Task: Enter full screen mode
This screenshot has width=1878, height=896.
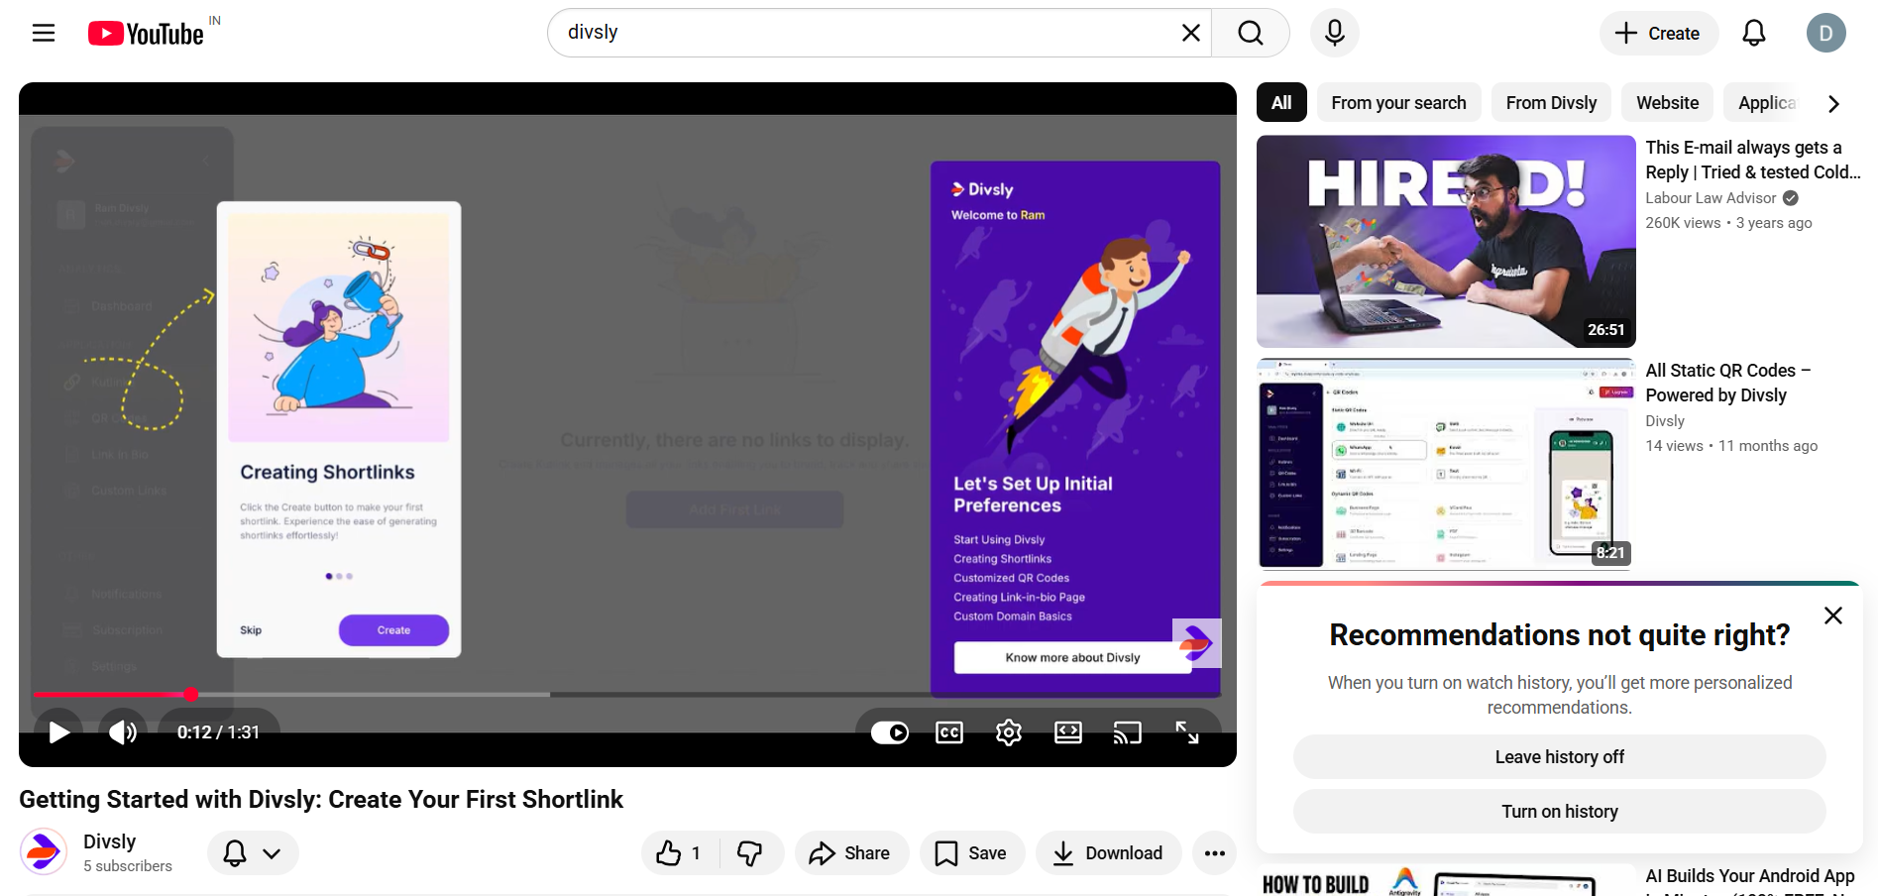Action: pos(1187,732)
